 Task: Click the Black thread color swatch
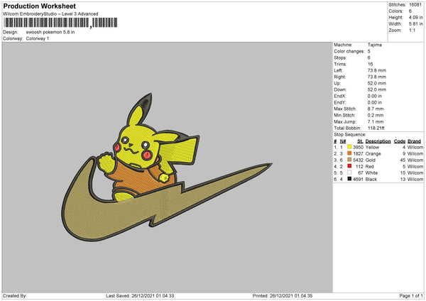(349, 179)
